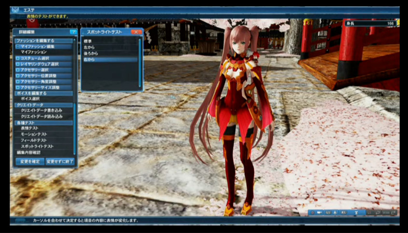This screenshot has height=233, width=408.
Task: Click the 各種テスト header
Action: point(43,123)
